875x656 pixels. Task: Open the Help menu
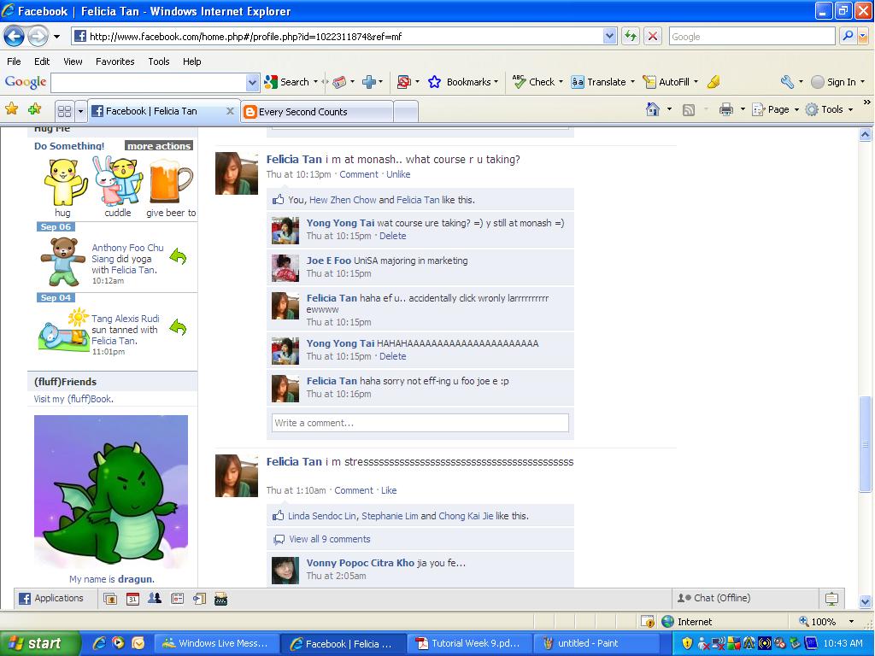pyautogui.click(x=192, y=61)
